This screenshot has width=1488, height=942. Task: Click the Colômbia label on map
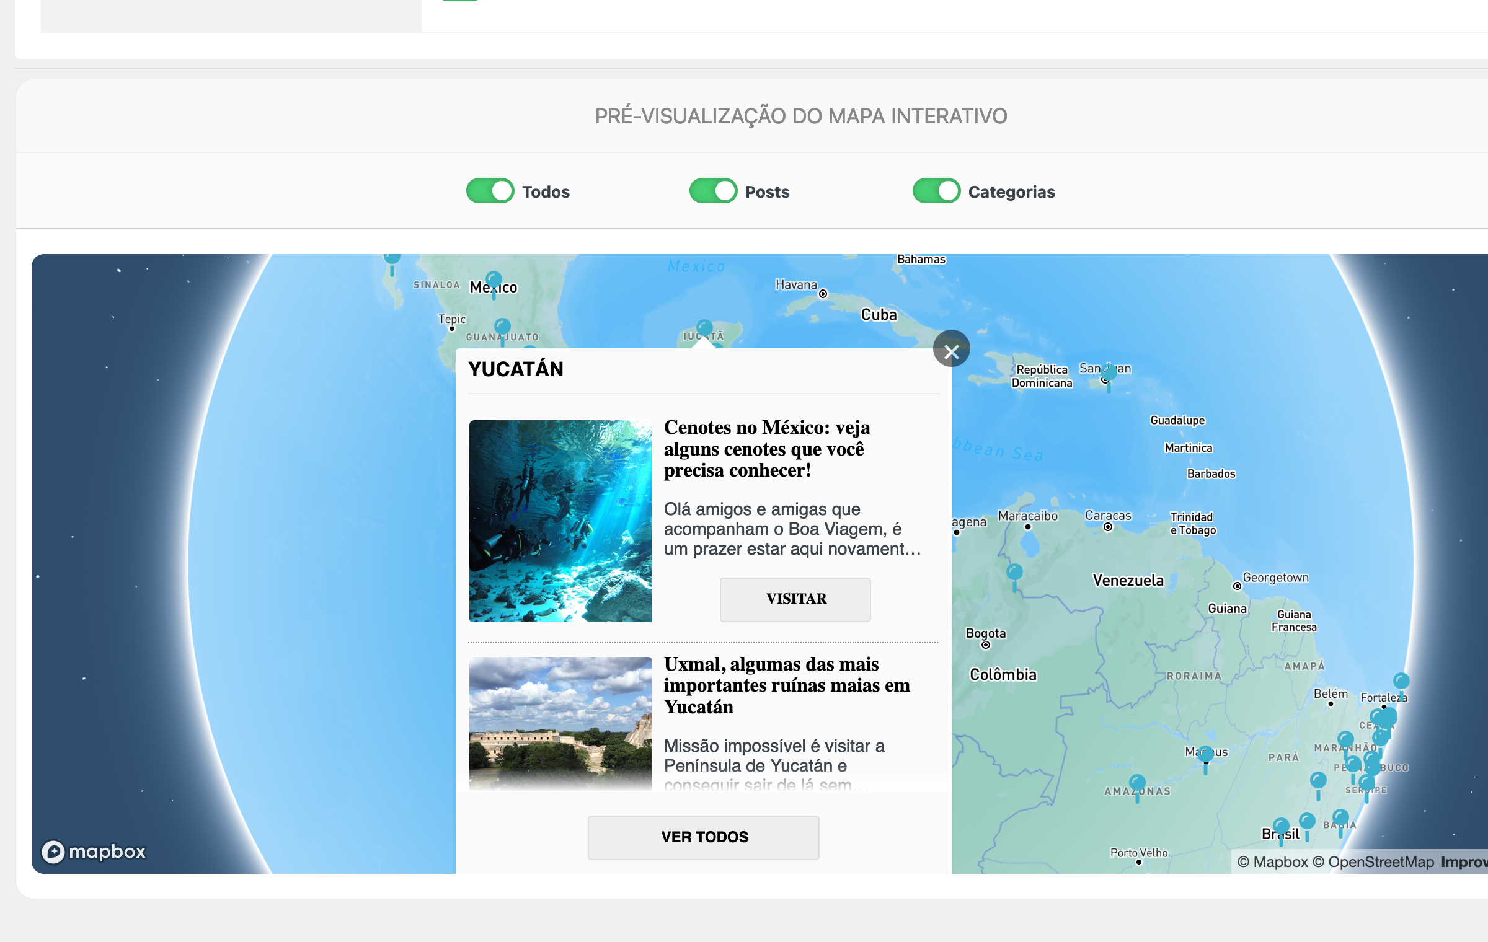coord(1003,675)
